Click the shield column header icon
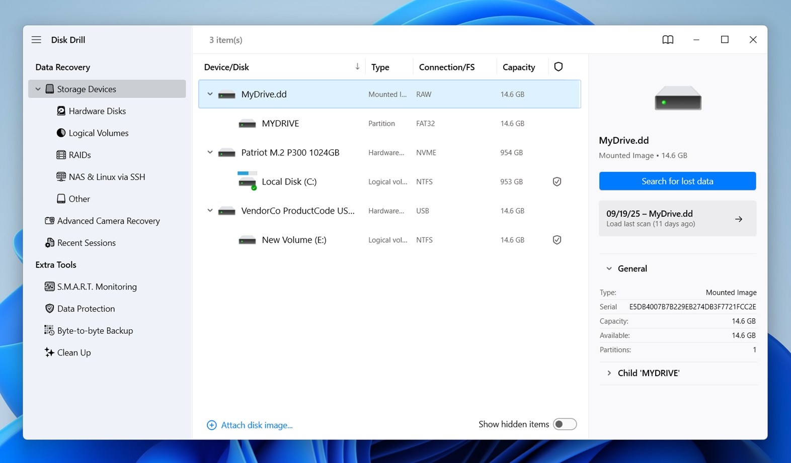Image resolution: width=791 pixels, height=463 pixels. 558,67
